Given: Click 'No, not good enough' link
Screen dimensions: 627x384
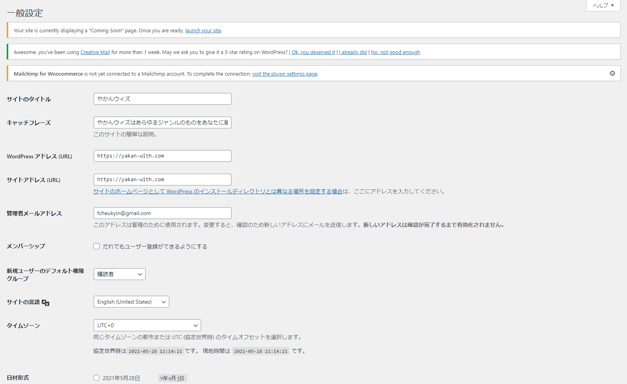Looking at the screenshot, I should [396, 52].
